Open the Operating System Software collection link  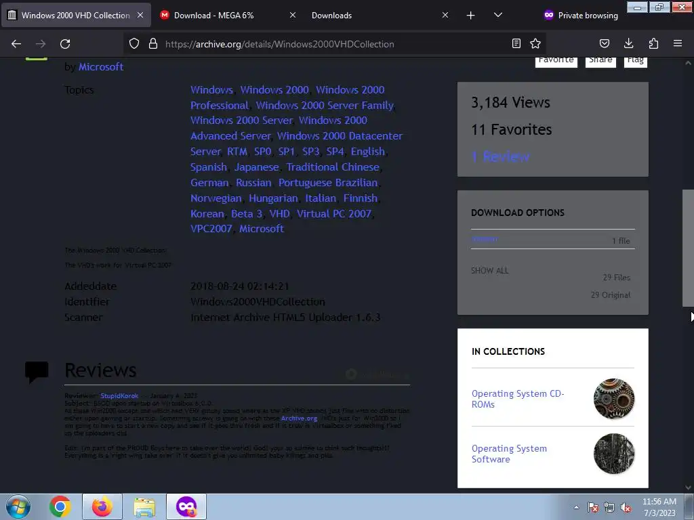(x=509, y=454)
